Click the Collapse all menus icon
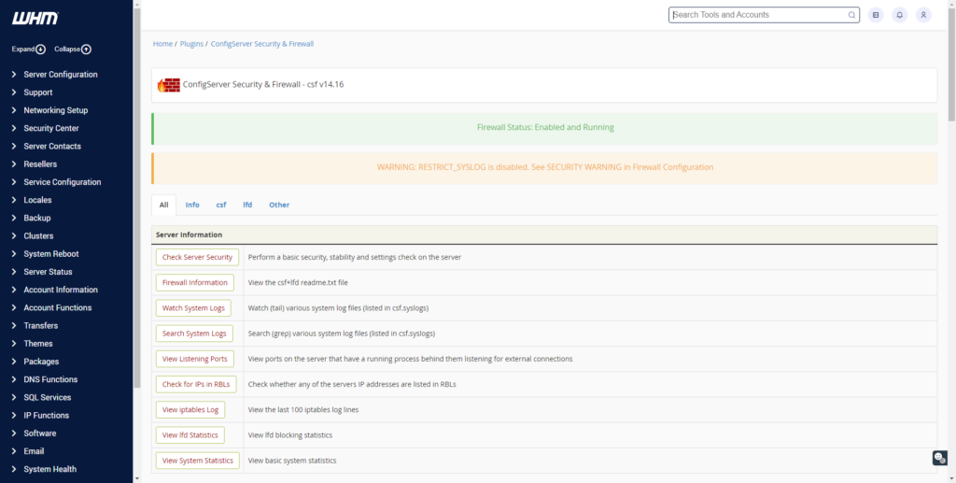This screenshot has height=483, width=956. click(x=87, y=50)
